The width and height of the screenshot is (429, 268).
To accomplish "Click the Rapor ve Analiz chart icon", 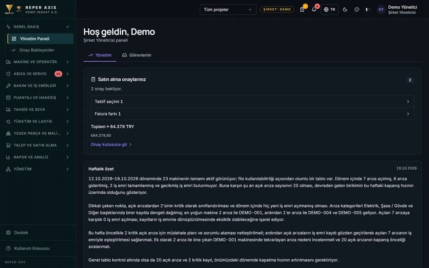I will point(8,157).
